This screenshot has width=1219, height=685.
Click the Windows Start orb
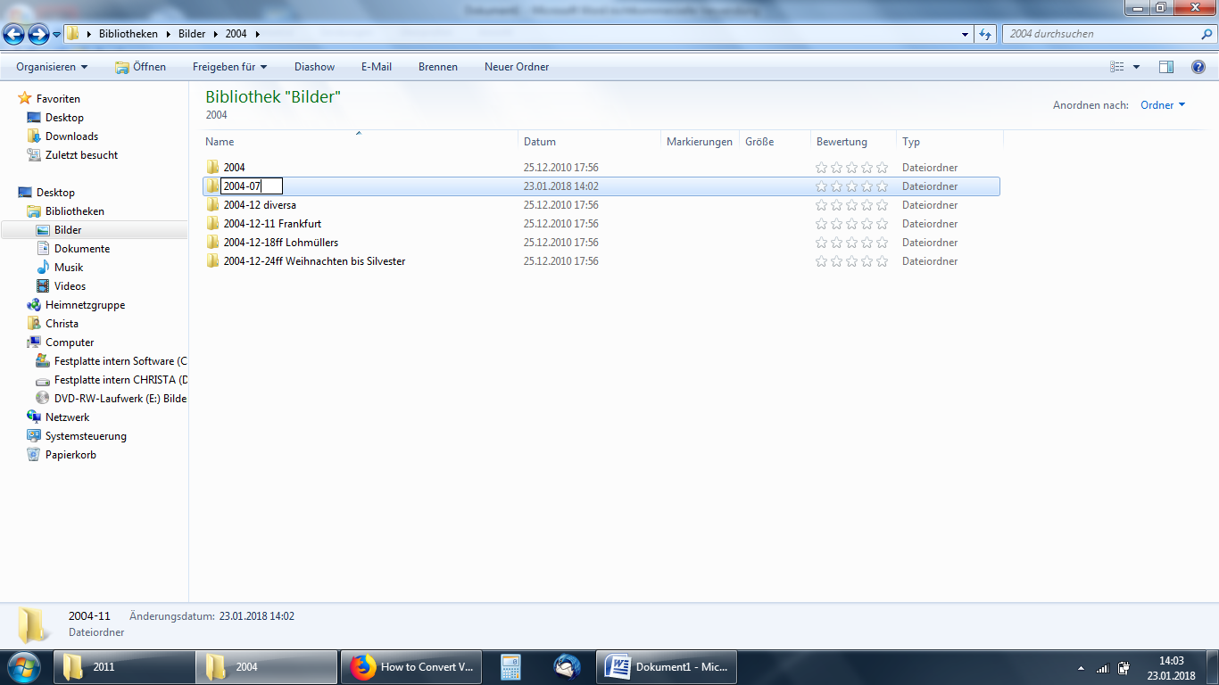[x=25, y=666]
